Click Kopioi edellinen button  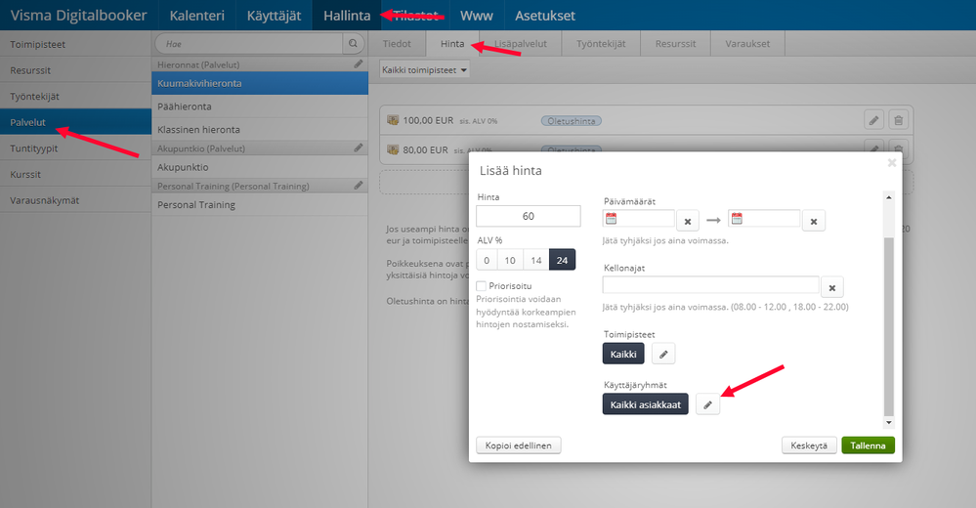tap(519, 445)
